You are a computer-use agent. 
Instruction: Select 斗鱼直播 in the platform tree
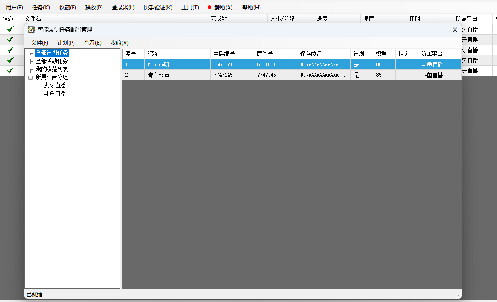(55, 94)
